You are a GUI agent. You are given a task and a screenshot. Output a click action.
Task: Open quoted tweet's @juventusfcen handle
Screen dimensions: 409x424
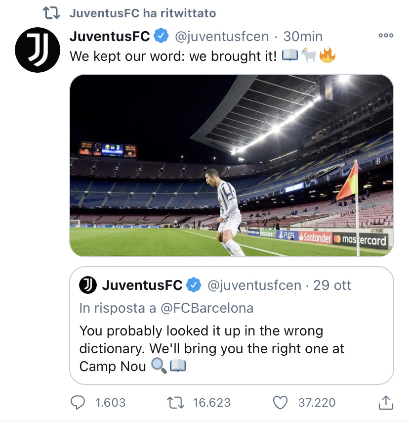pyautogui.click(x=254, y=285)
